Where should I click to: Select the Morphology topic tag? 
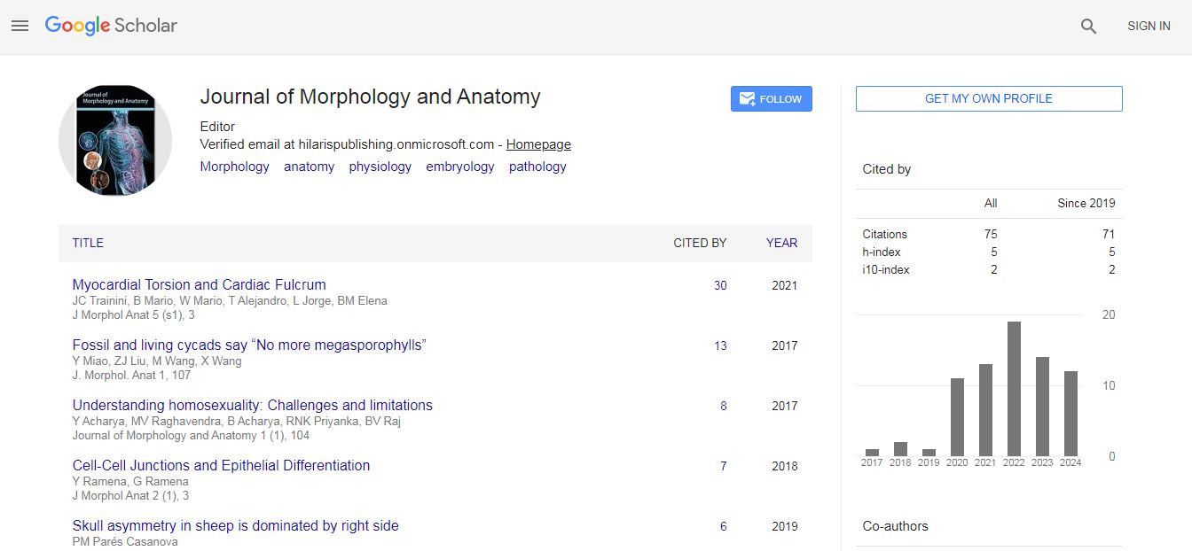click(x=234, y=167)
